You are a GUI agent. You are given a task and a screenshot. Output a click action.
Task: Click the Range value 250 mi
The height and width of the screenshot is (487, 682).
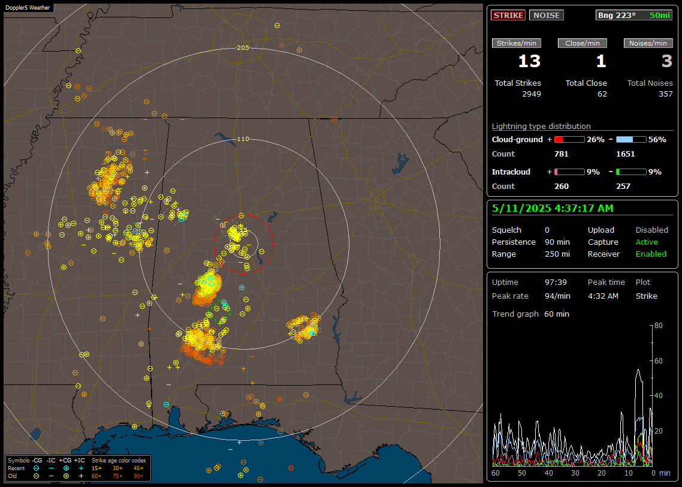click(557, 254)
